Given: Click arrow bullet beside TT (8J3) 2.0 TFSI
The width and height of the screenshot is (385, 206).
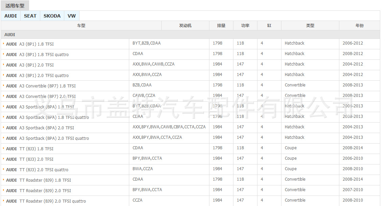Looking at the screenshot, I should 3,159.
